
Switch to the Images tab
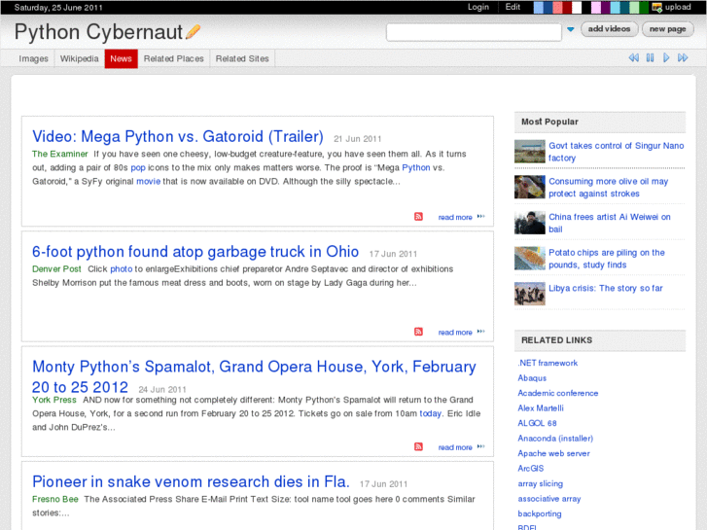[33, 58]
